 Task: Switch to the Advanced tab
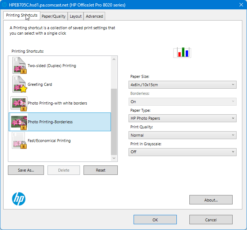(94, 16)
